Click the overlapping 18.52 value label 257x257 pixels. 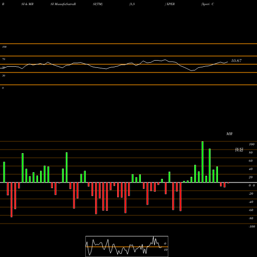click(239, 150)
